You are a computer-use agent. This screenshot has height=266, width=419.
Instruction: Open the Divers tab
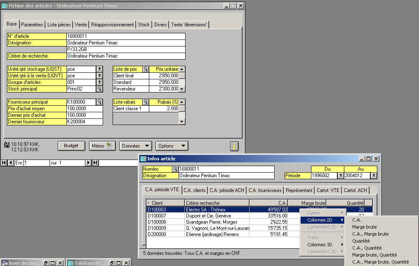pyautogui.click(x=160, y=25)
